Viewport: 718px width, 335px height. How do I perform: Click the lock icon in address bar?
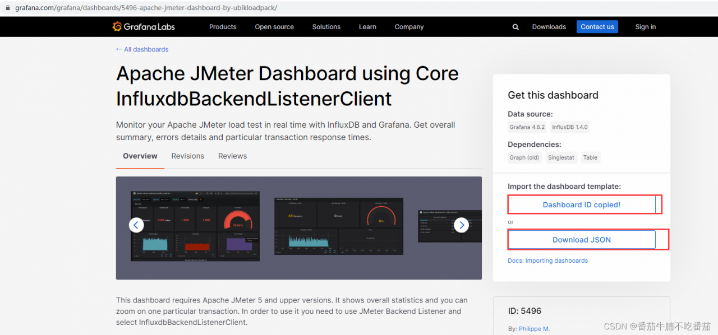(8, 8)
